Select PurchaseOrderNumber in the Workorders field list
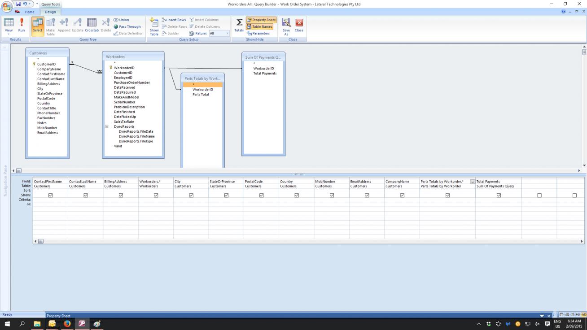This screenshot has height=330, width=587. [132, 82]
